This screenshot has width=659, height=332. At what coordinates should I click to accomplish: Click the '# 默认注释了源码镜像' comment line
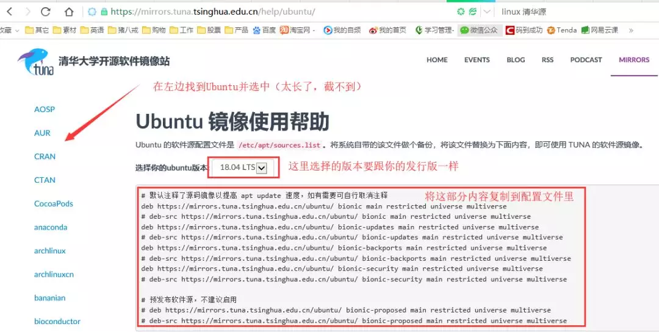[x=264, y=195]
